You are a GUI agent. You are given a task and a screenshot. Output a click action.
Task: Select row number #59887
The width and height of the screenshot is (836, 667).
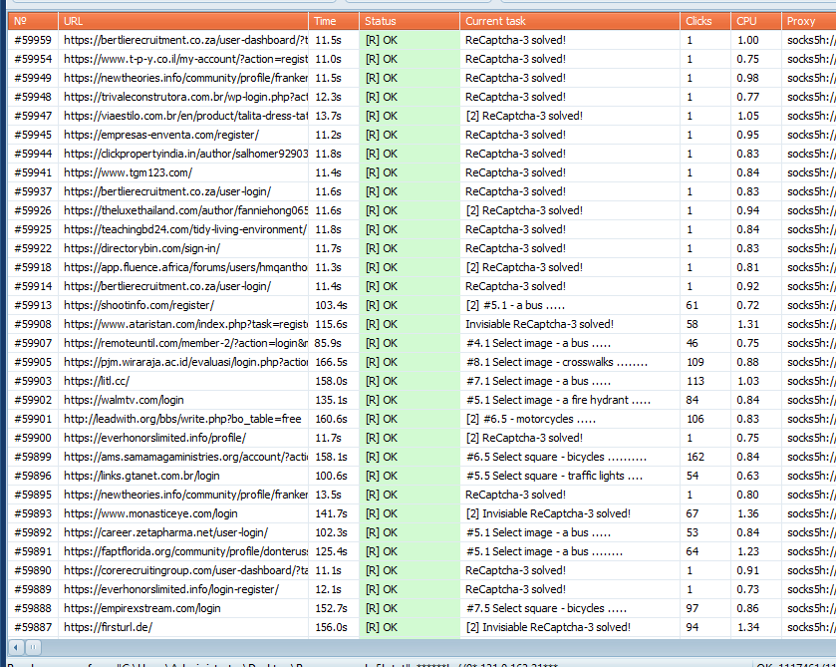tap(33, 627)
